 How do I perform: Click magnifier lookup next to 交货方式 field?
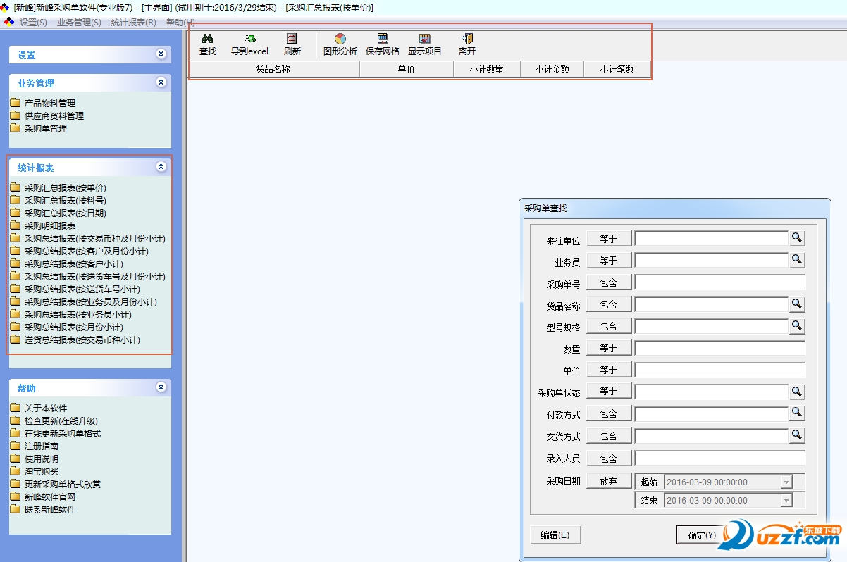tap(796, 436)
